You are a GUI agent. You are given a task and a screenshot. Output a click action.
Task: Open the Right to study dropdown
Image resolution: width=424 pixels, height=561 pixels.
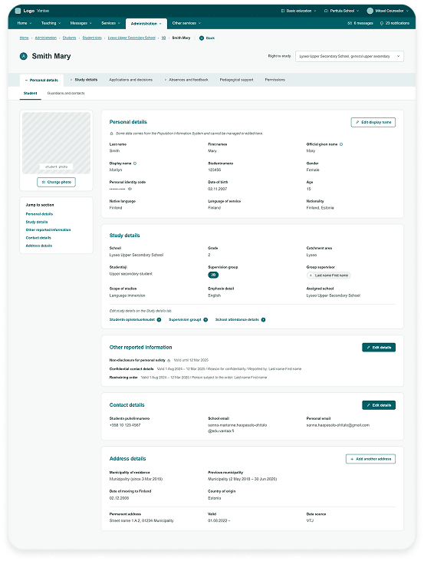[350, 57]
